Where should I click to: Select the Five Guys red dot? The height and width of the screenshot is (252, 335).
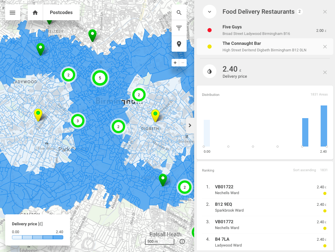(210, 30)
